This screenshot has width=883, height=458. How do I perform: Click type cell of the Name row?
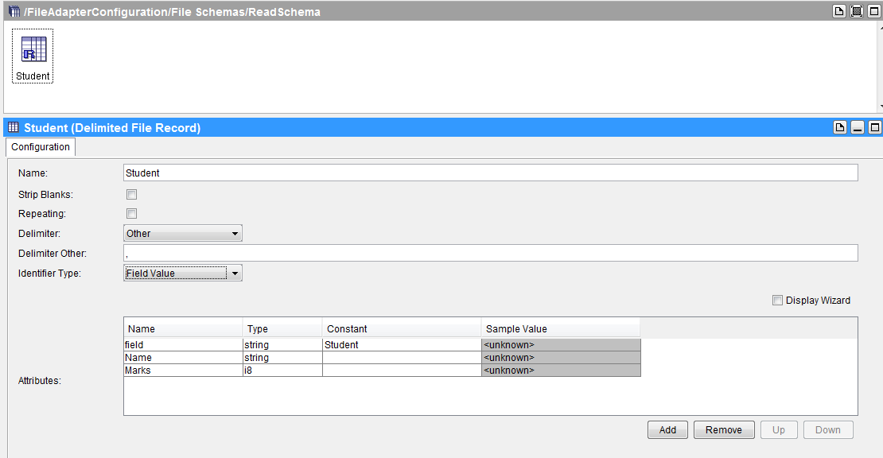tap(282, 358)
